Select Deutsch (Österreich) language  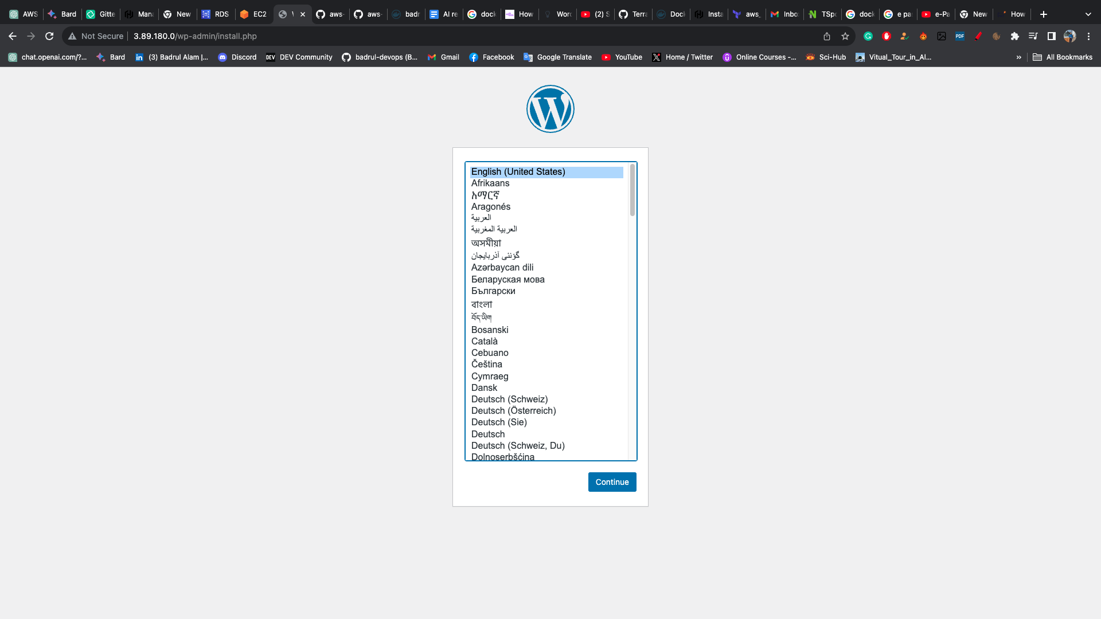546,411
